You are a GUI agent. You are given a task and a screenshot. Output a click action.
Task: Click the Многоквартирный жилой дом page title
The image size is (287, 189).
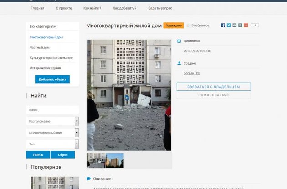click(124, 25)
